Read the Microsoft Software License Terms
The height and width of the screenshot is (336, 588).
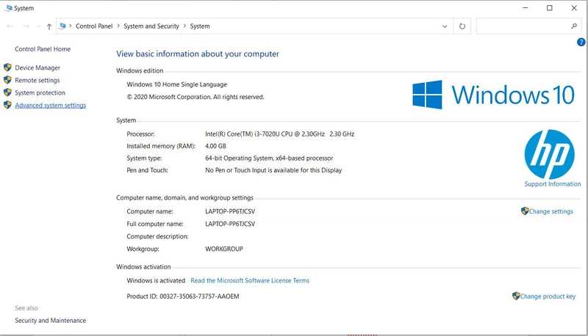click(250, 281)
